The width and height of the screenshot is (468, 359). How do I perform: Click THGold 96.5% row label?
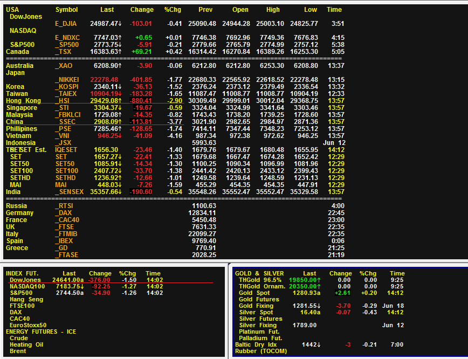click(x=260, y=280)
